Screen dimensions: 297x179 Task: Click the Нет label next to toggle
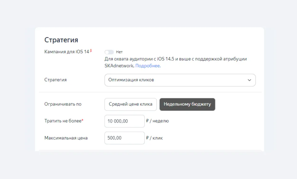tap(119, 52)
